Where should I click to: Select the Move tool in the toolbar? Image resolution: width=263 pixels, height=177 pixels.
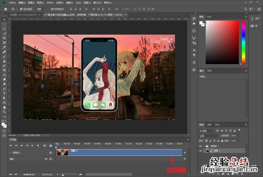tap(4, 19)
